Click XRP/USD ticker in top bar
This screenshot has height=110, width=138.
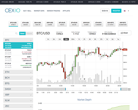tap(42, 2)
